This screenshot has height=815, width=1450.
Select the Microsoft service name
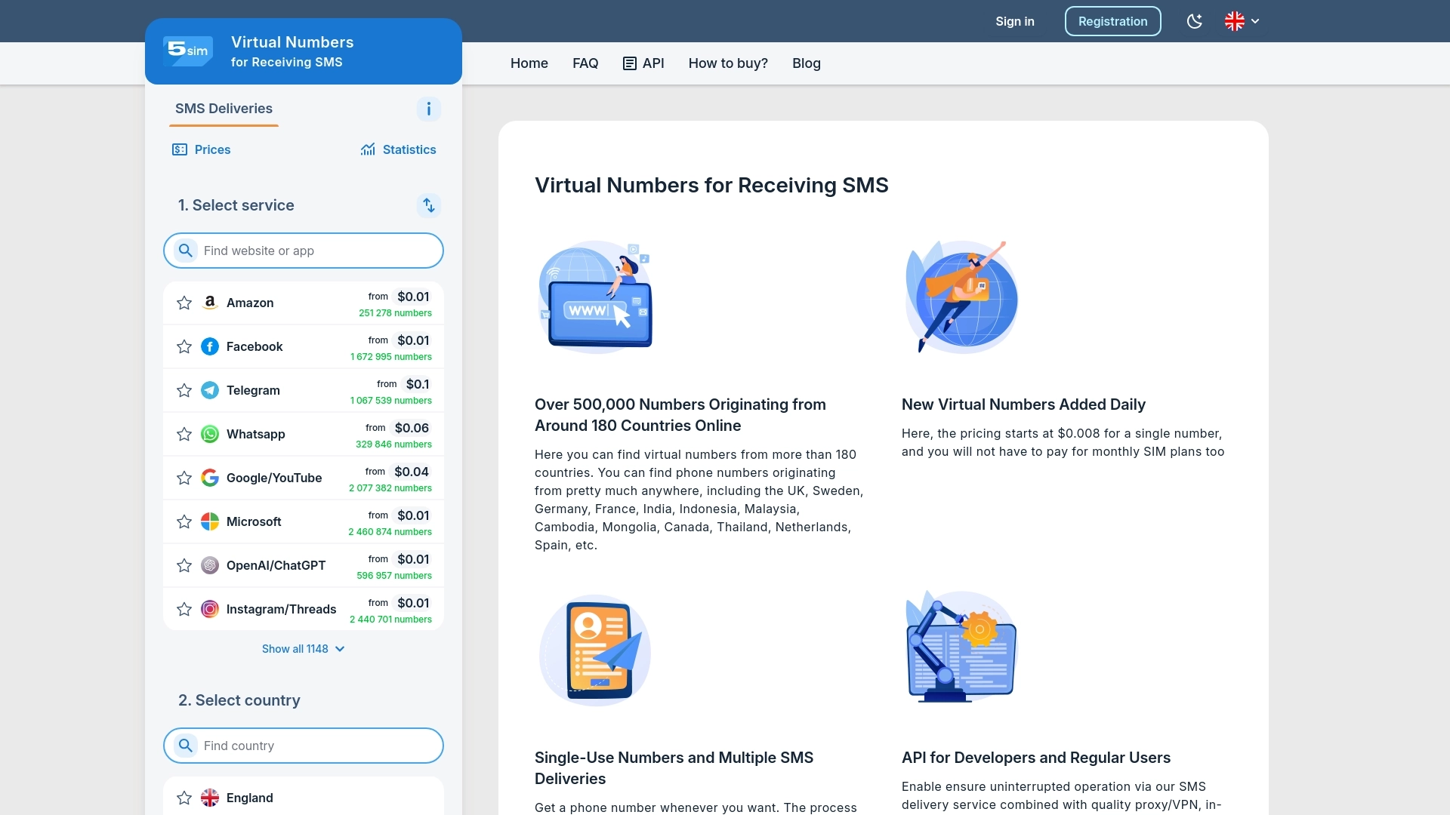pyautogui.click(x=254, y=521)
